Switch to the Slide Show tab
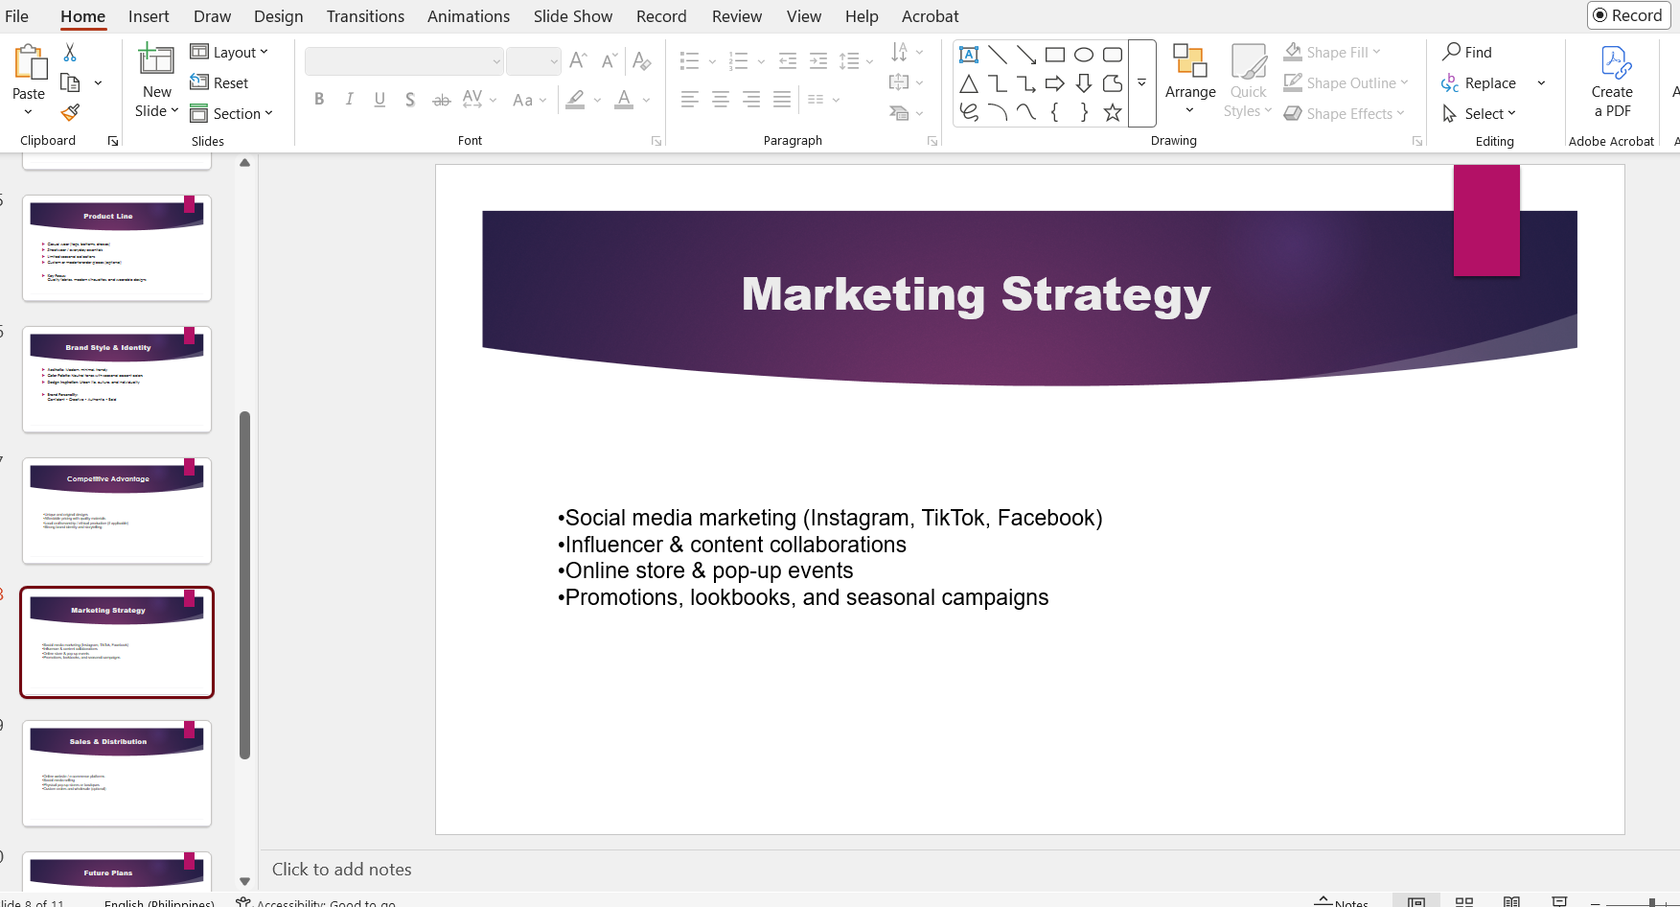This screenshot has width=1680, height=907. (572, 16)
